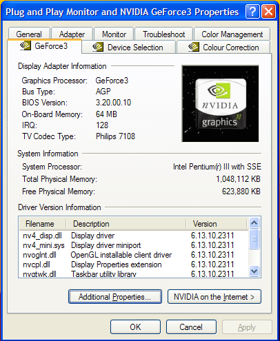
Task: Click the NVIDIA icon beside Device Selection
Action: pos(98,47)
